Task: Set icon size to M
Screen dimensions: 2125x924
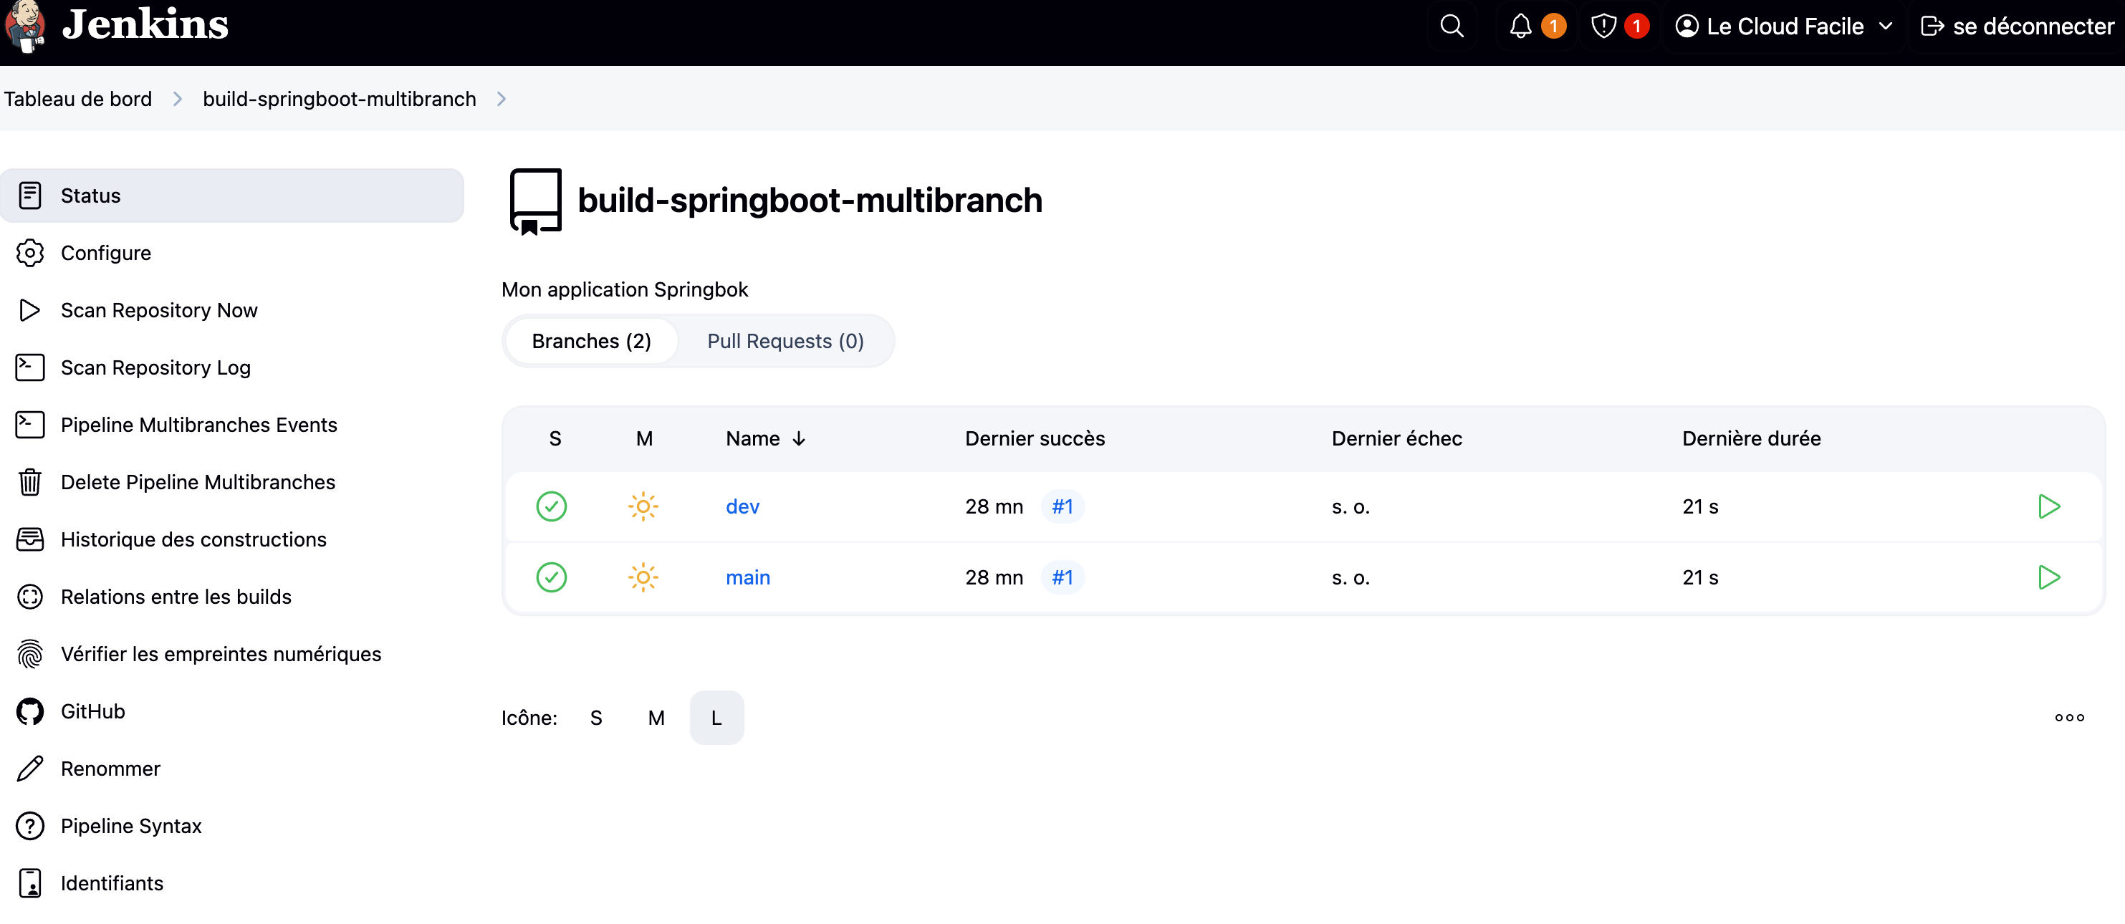Action: point(656,718)
